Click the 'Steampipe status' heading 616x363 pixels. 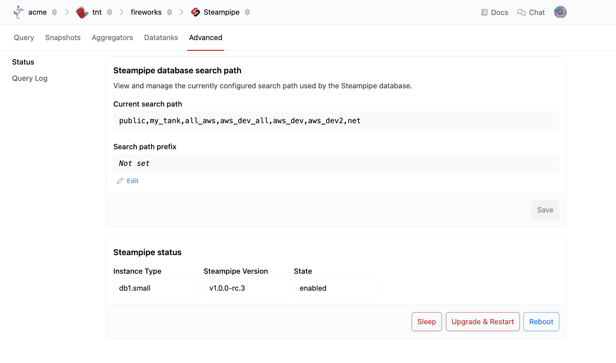click(x=147, y=252)
